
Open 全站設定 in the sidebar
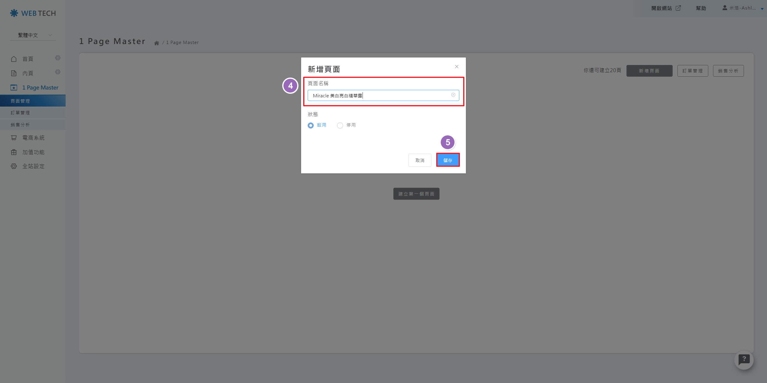pyautogui.click(x=33, y=166)
